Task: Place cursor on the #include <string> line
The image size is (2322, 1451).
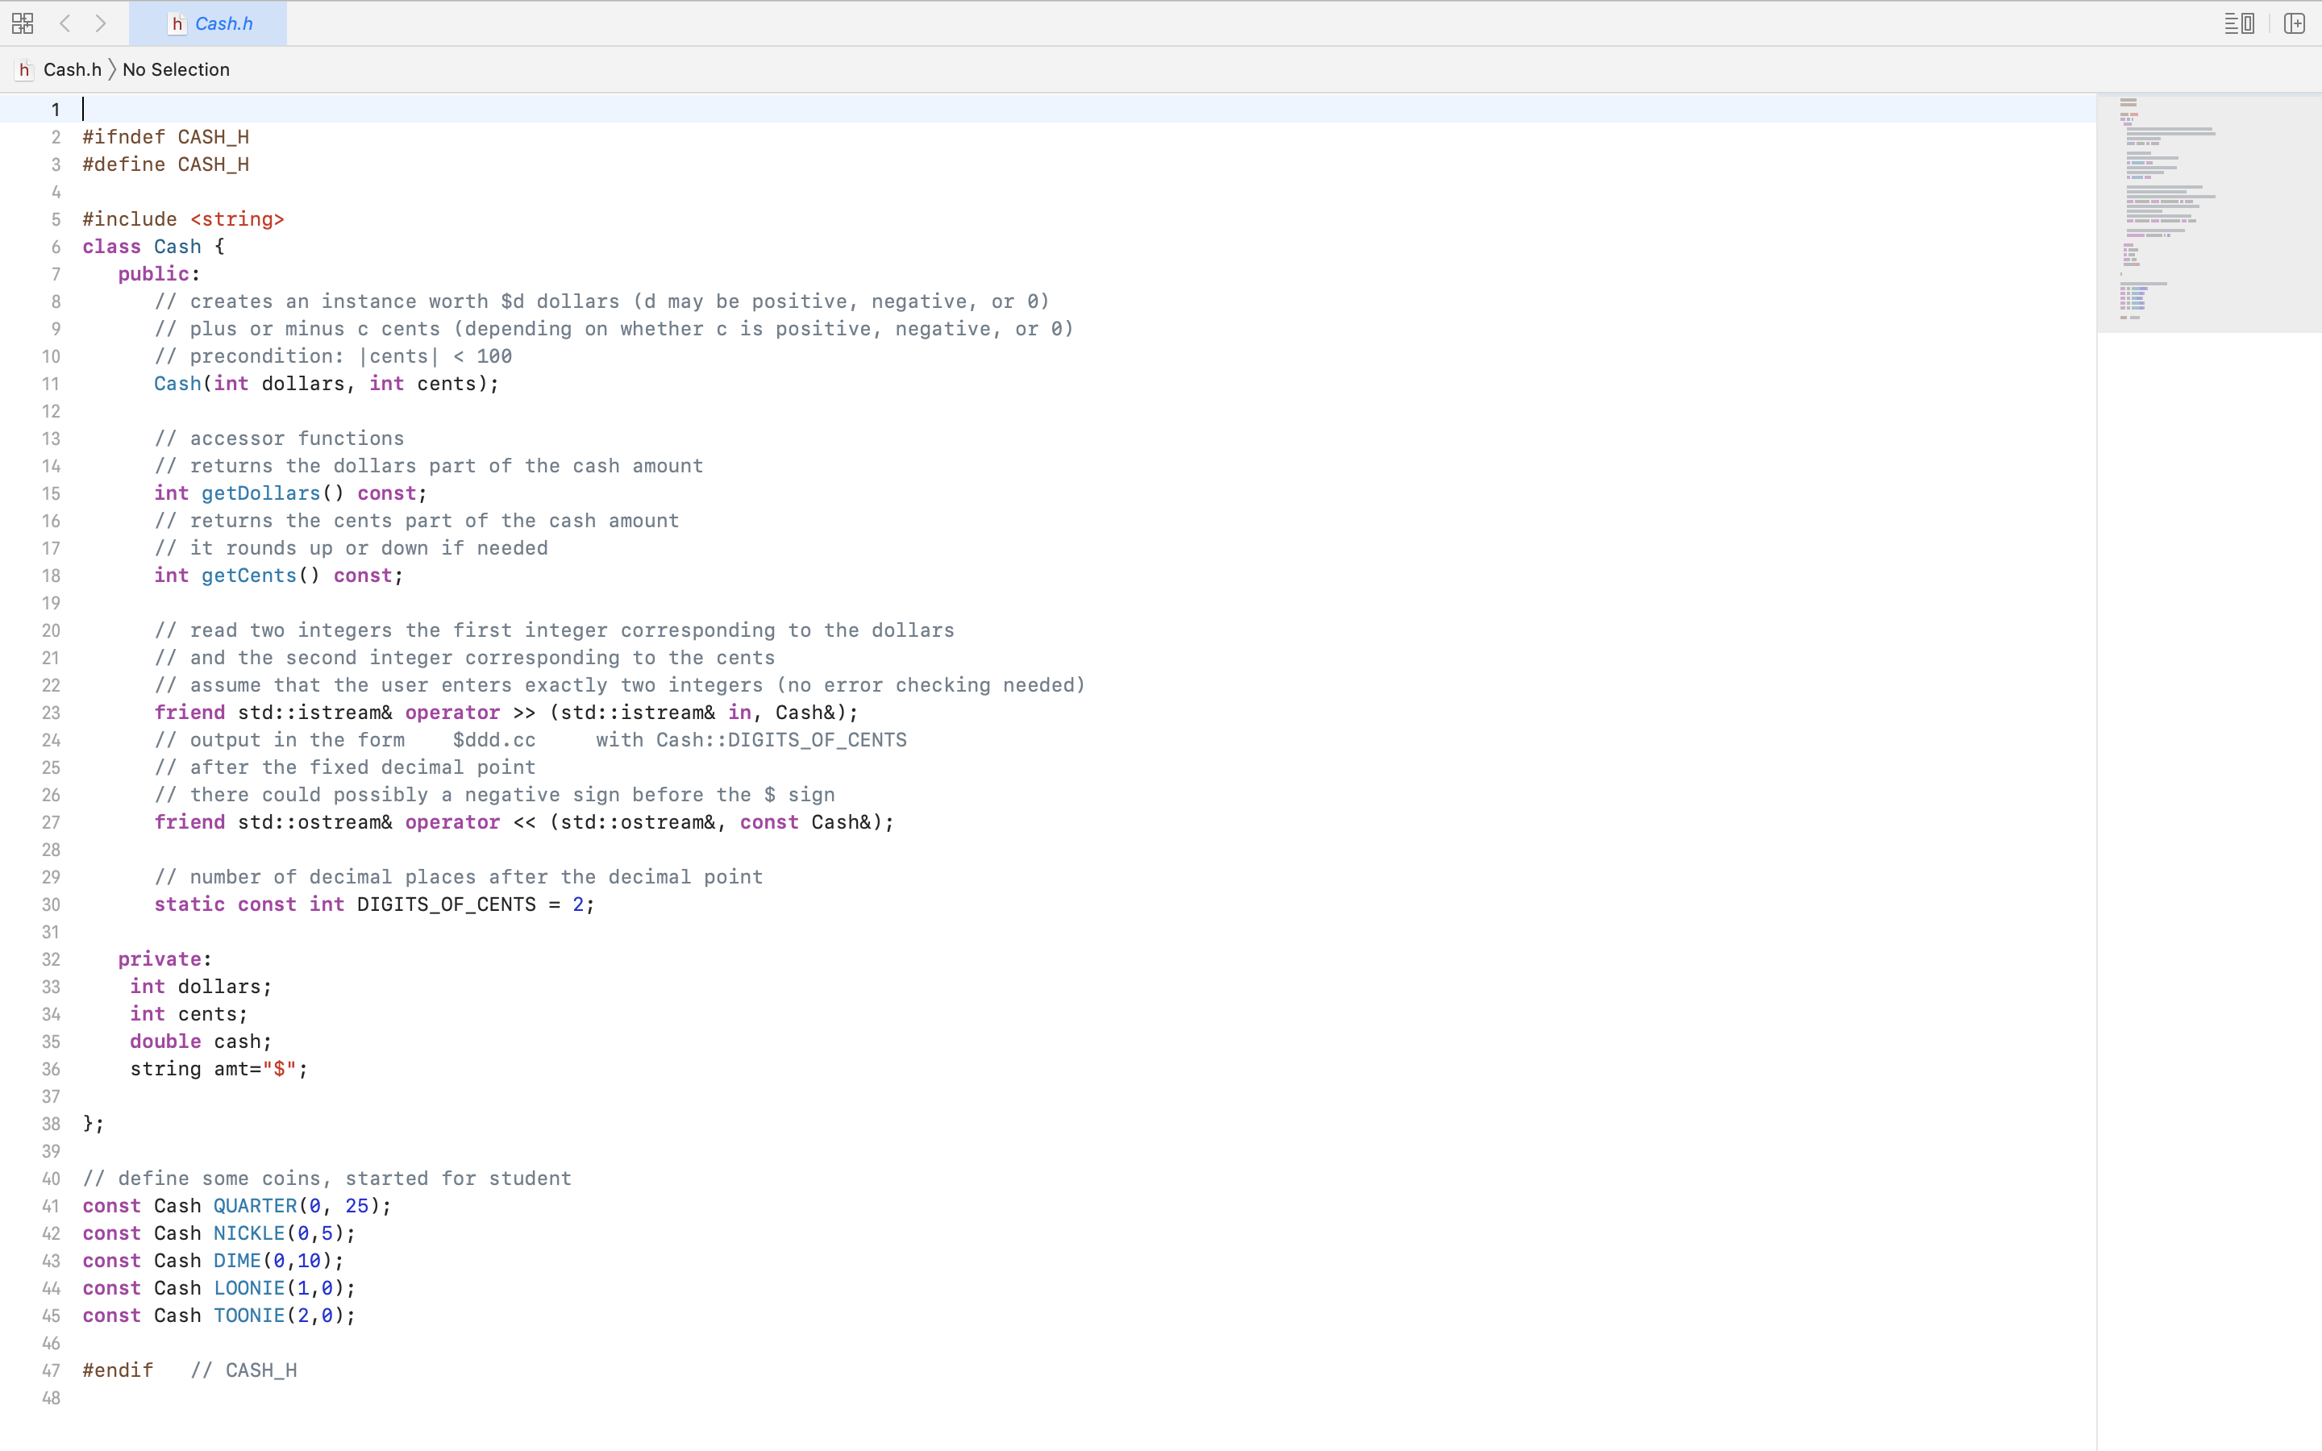Action: point(182,220)
